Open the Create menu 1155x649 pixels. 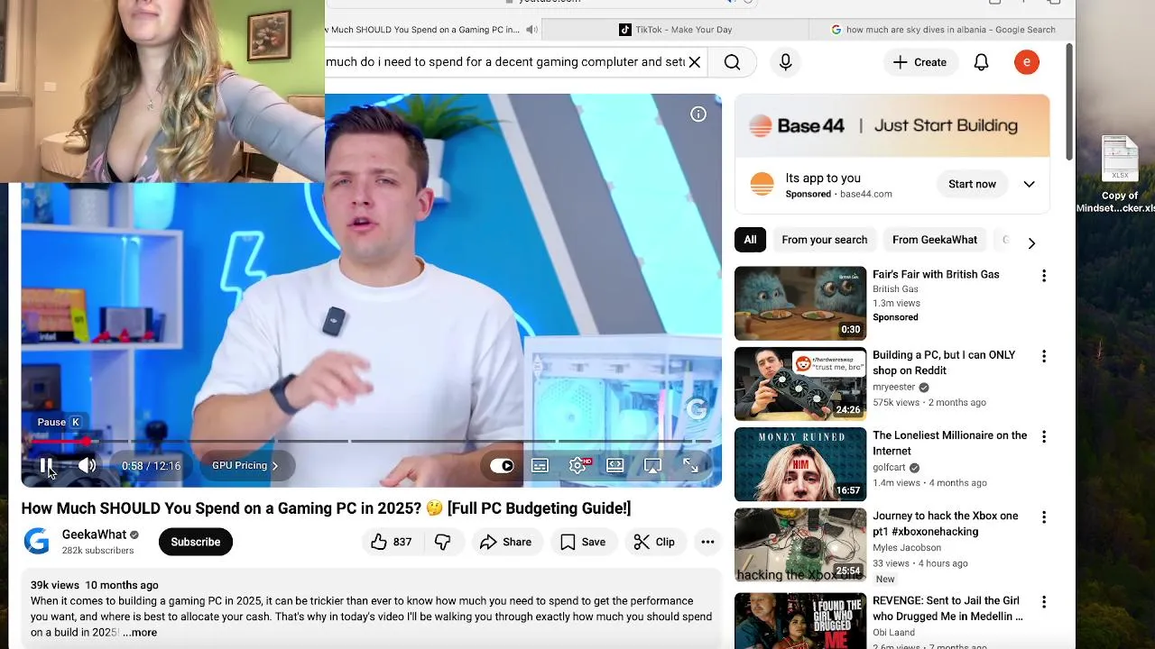(919, 62)
